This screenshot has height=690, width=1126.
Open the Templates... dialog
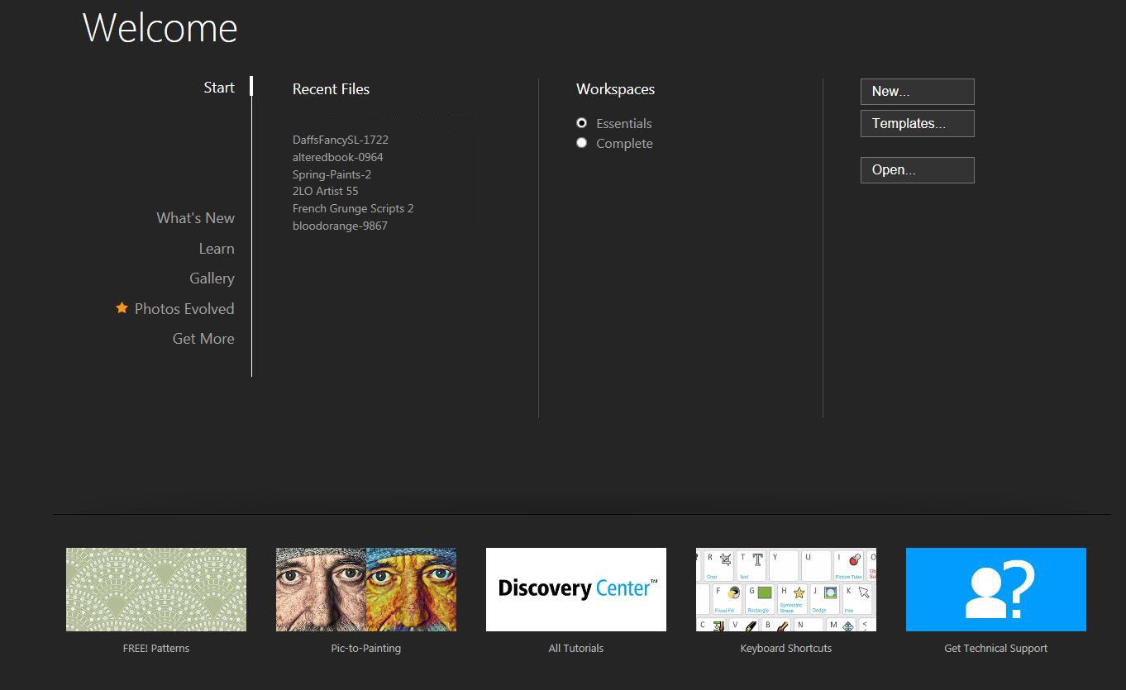click(x=917, y=123)
